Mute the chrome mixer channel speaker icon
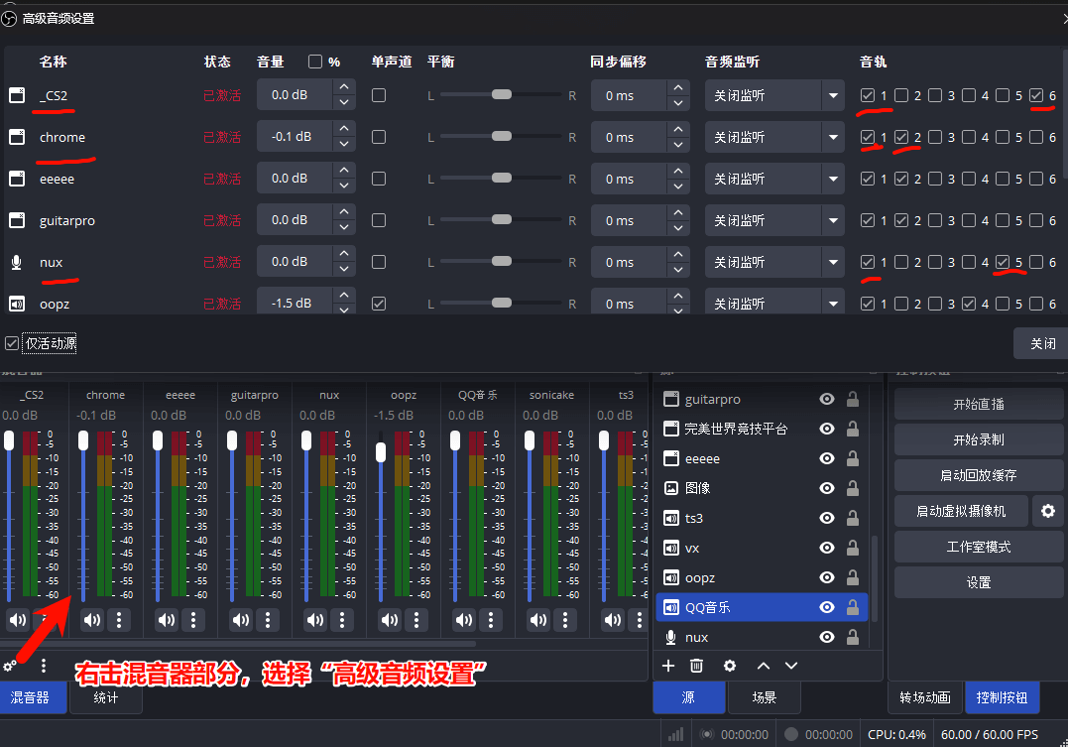The height and width of the screenshot is (747, 1068). pos(92,620)
